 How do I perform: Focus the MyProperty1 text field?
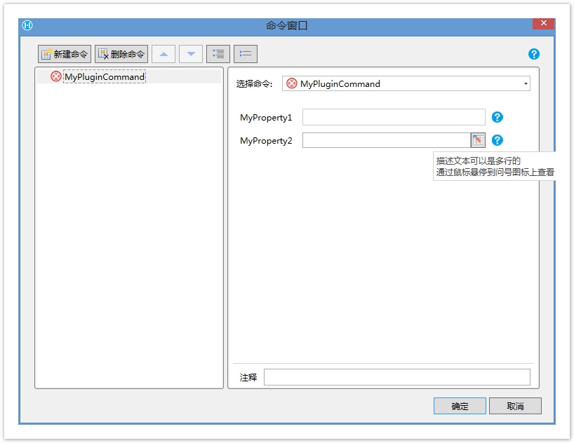394,117
